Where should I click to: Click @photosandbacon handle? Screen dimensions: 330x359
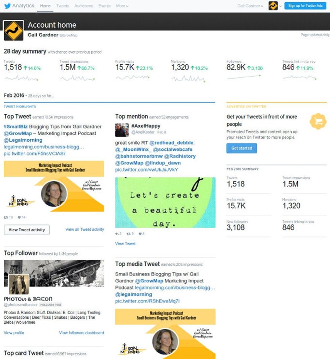pos(20,305)
